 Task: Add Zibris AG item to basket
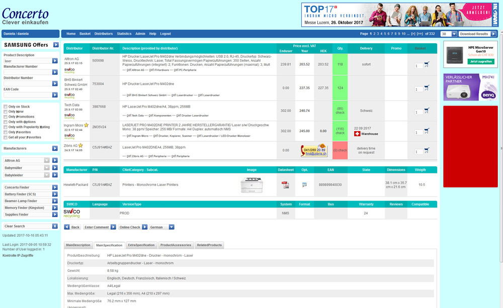[427, 150]
